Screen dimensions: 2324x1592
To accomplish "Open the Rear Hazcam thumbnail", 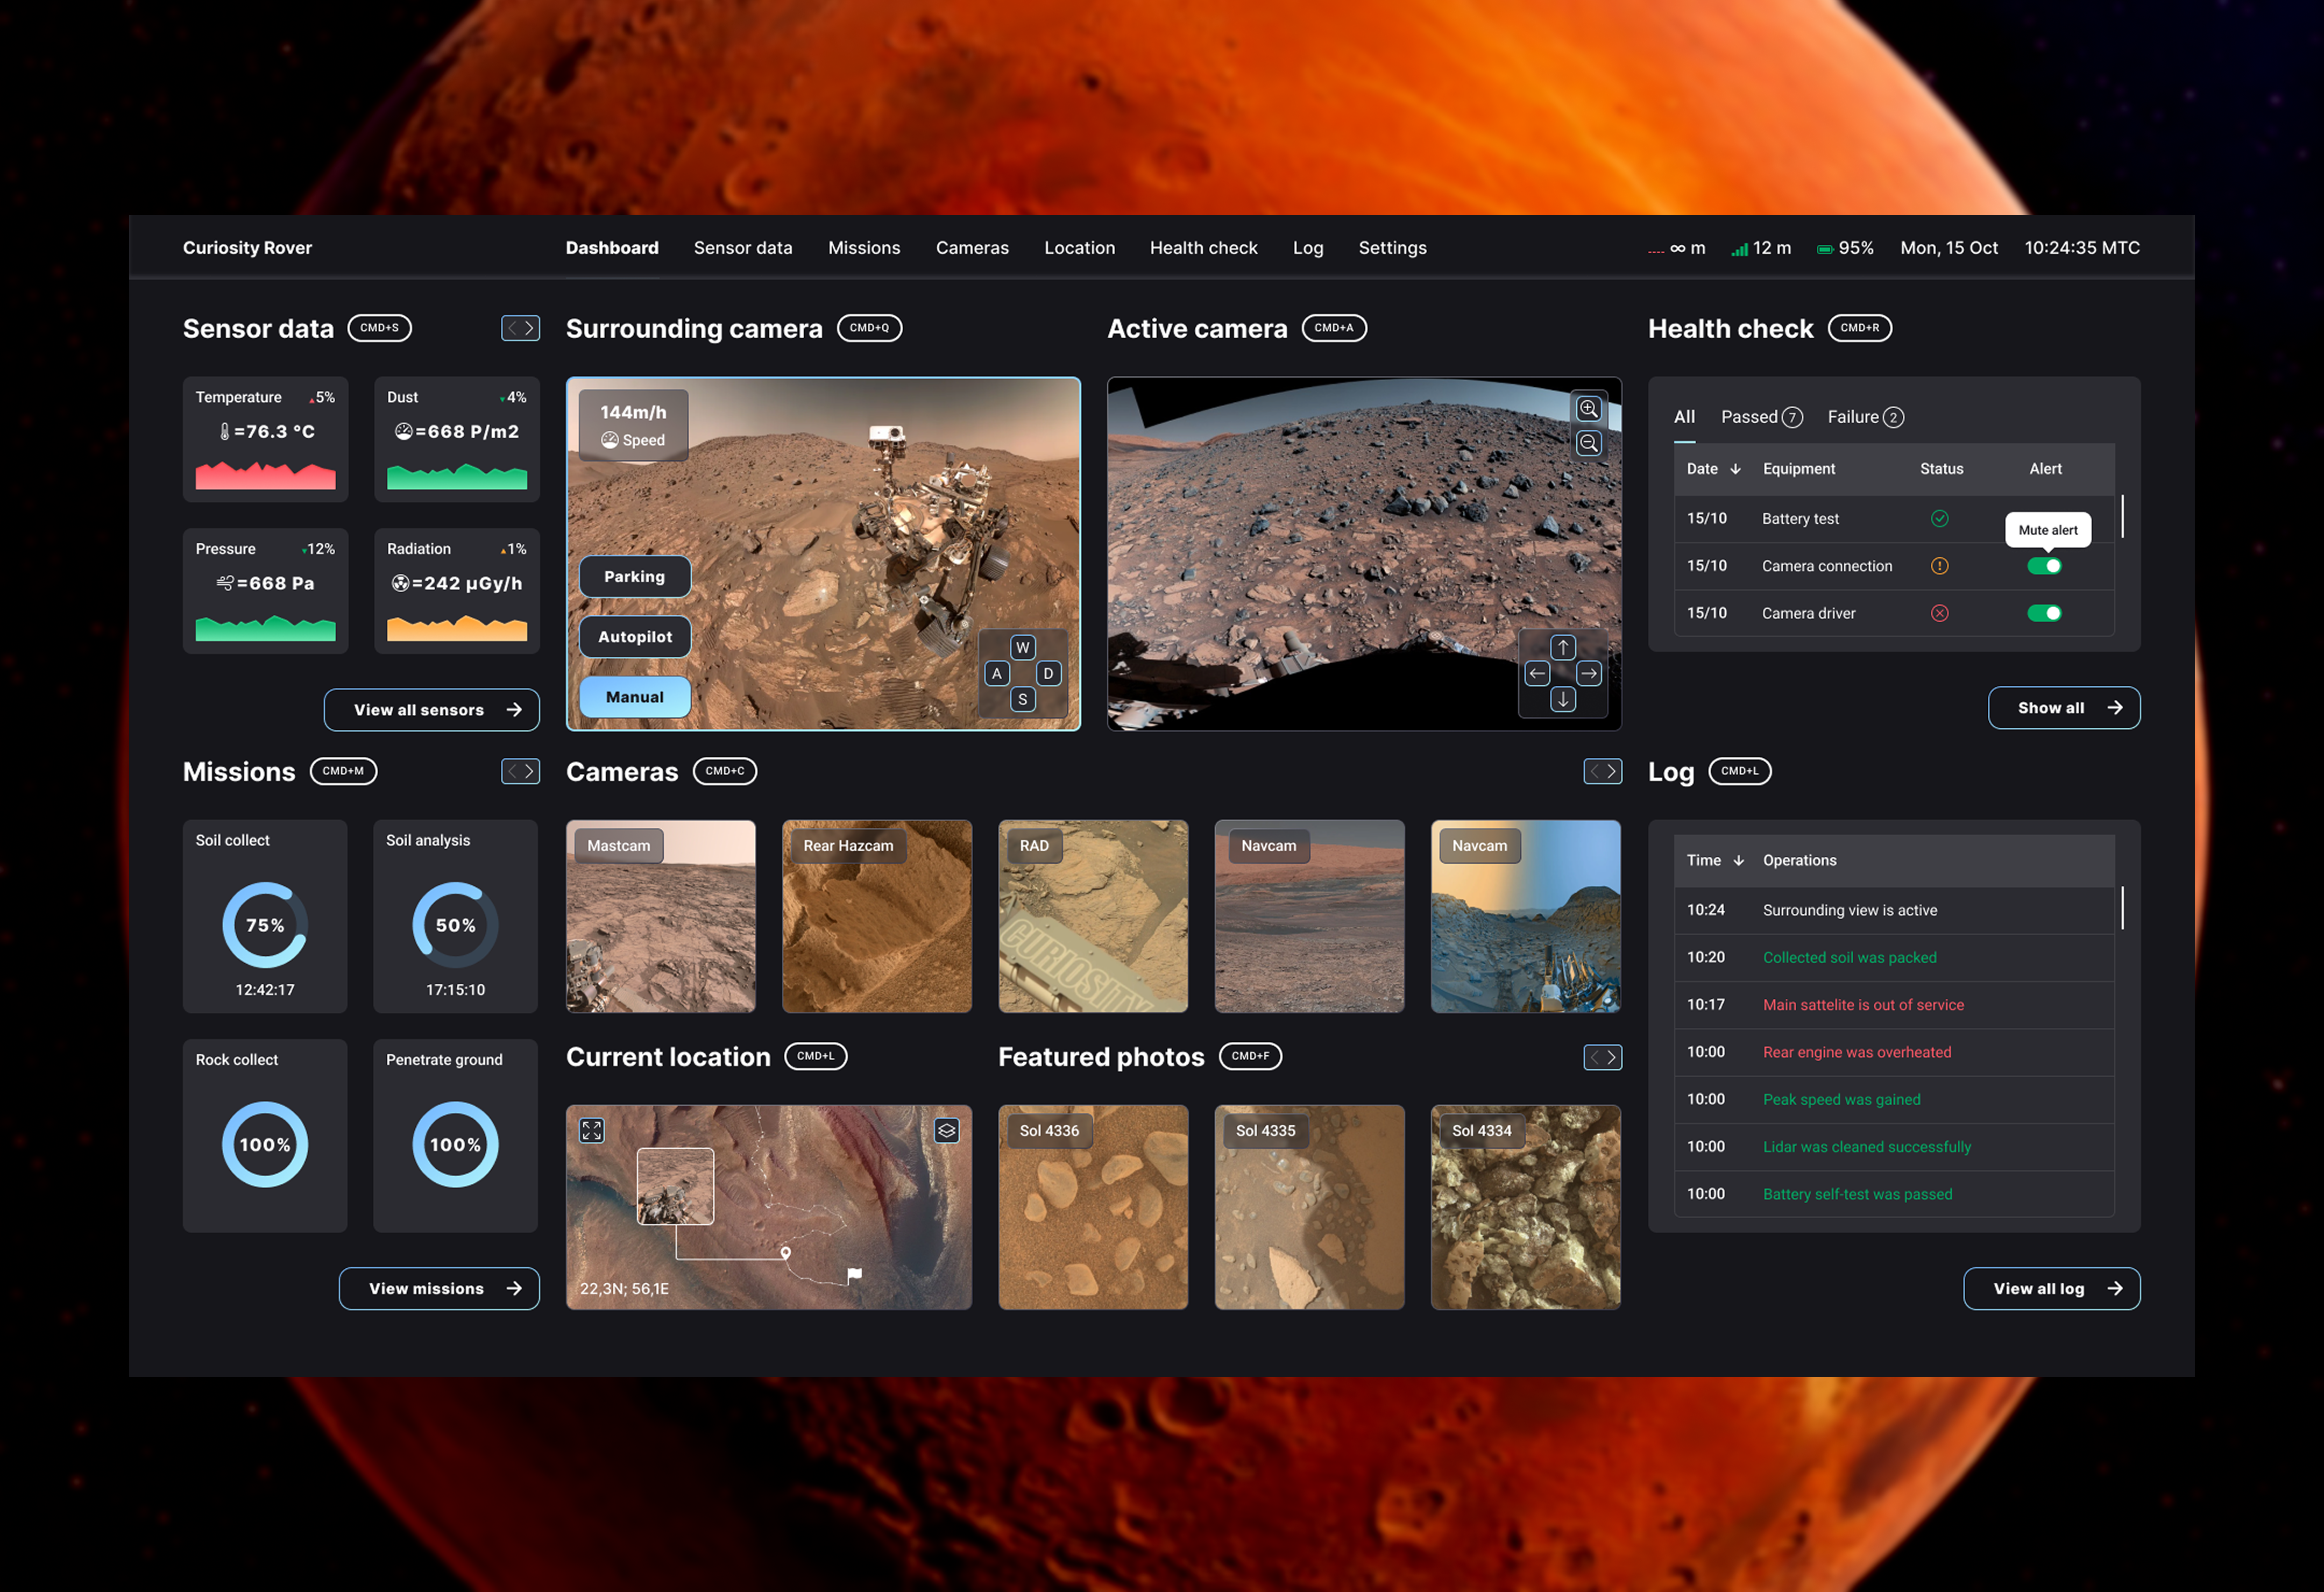I will [876, 916].
